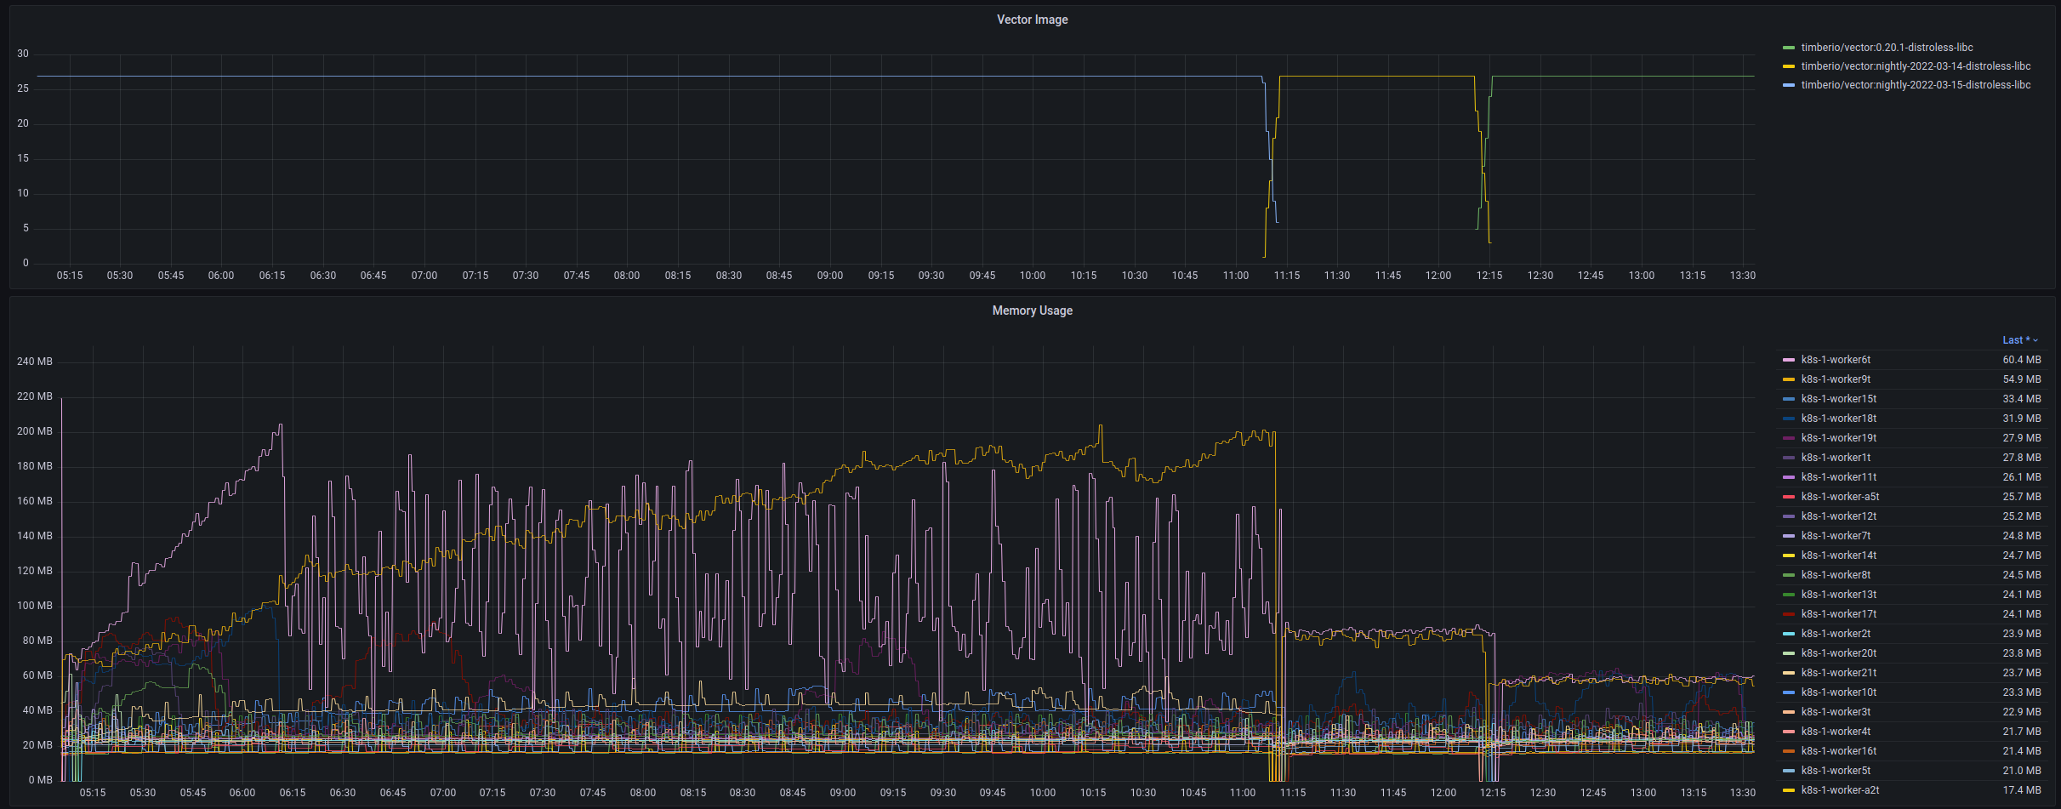Toggle visibility of the k8s-1-worker15t series
Image resolution: width=2061 pixels, height=809 pixels.
click(x=1837, y=398)
